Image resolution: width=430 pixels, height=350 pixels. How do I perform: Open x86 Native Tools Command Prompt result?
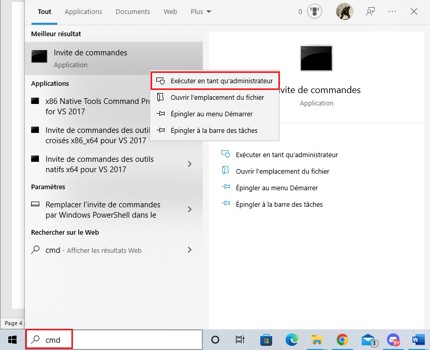91,106
